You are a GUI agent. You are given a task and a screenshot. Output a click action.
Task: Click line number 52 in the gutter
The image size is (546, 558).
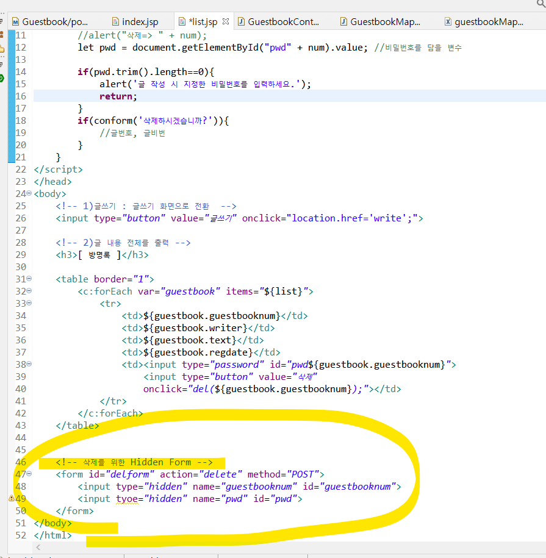tap(21, 535)
